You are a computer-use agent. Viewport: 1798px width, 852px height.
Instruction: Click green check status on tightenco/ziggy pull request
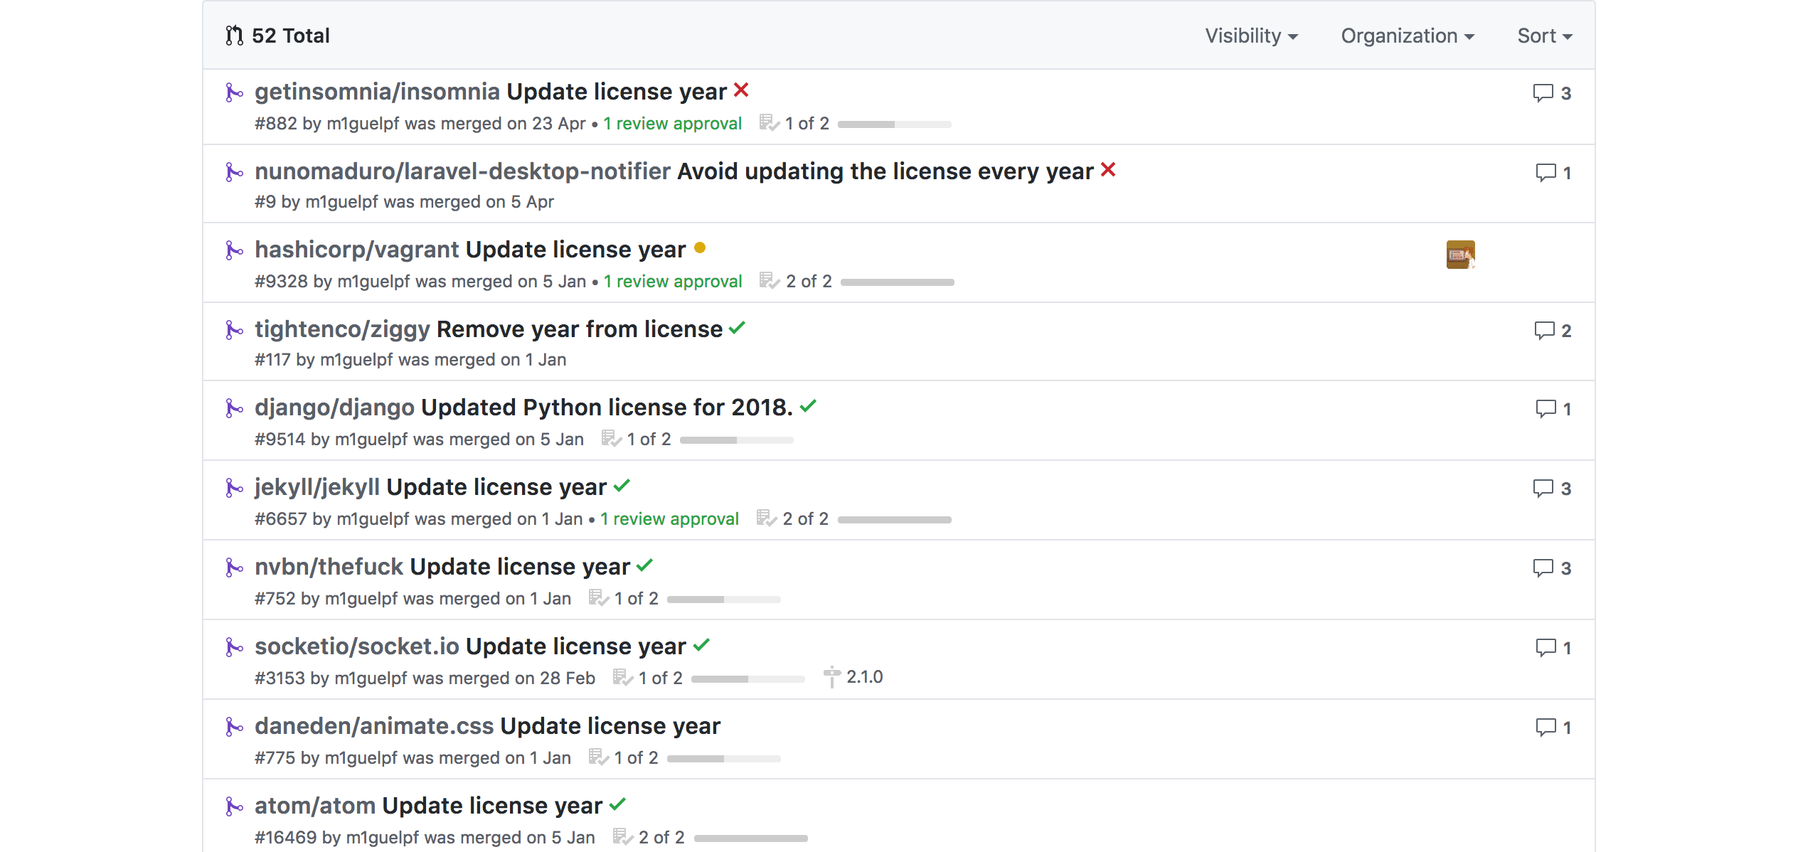pos(737,328)
